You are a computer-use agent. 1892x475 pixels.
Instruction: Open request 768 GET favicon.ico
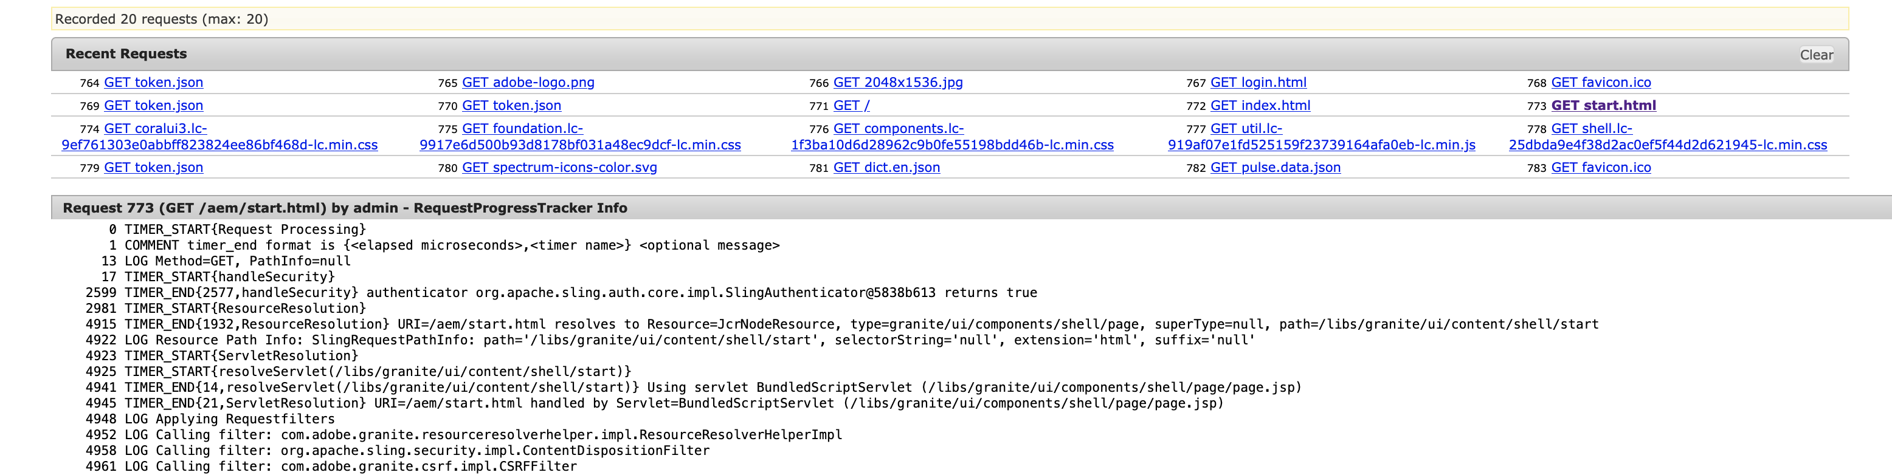click(x=1600, y=82)
